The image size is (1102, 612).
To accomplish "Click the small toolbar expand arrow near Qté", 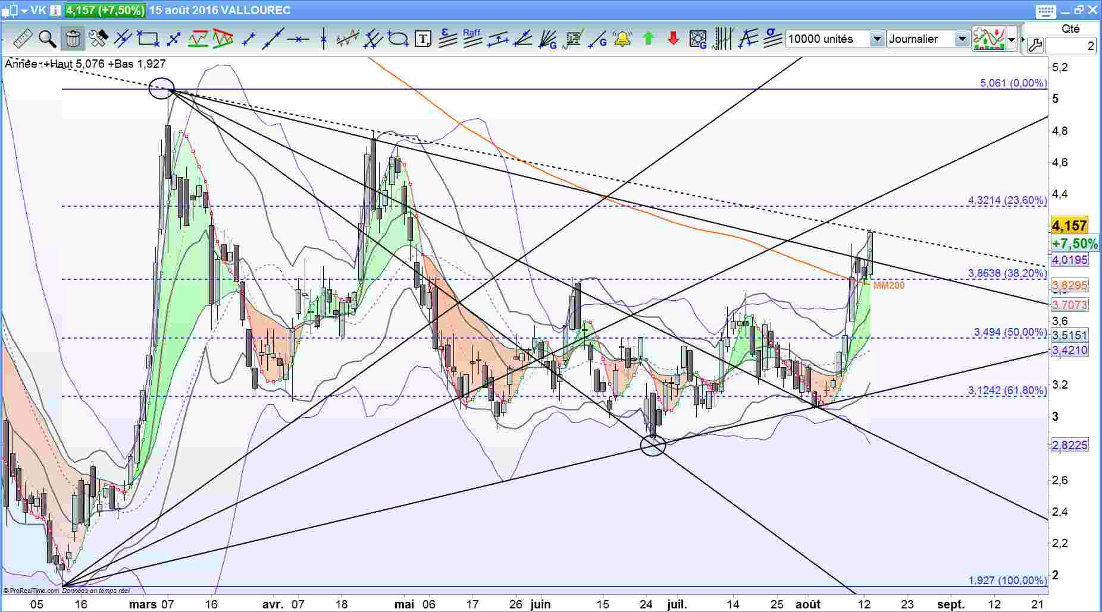I will point(1023,40).
